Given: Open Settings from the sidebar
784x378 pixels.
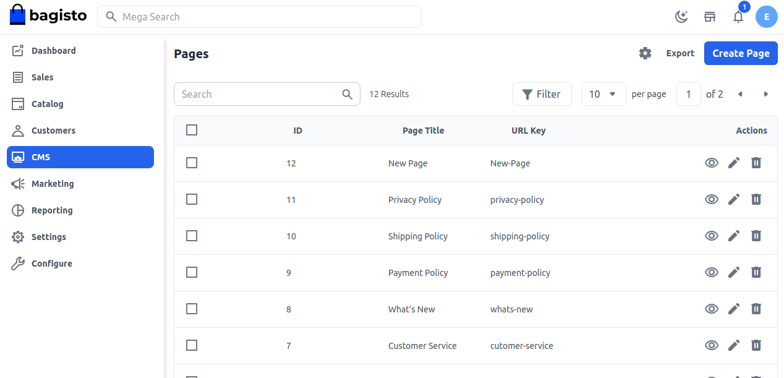Looking at the screenshot, I should pos(49,236).
